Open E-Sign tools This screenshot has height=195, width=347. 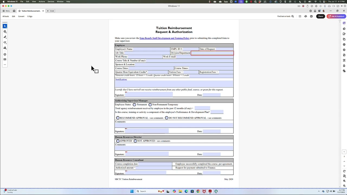(30, 16)
